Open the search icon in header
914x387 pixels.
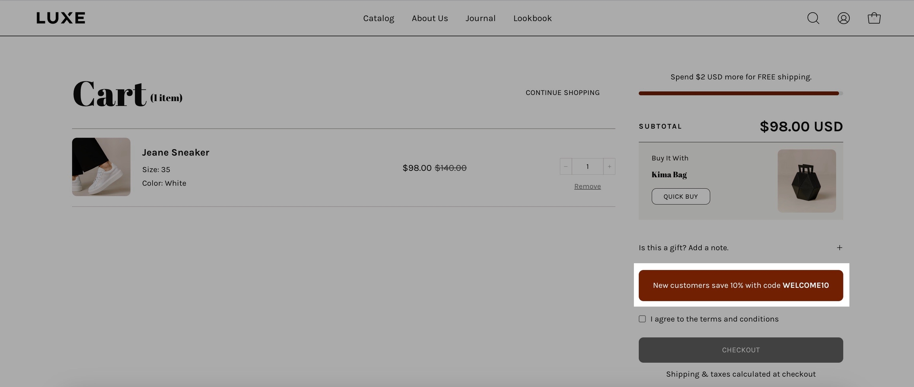pyautogui.click(x=813, y=18)
